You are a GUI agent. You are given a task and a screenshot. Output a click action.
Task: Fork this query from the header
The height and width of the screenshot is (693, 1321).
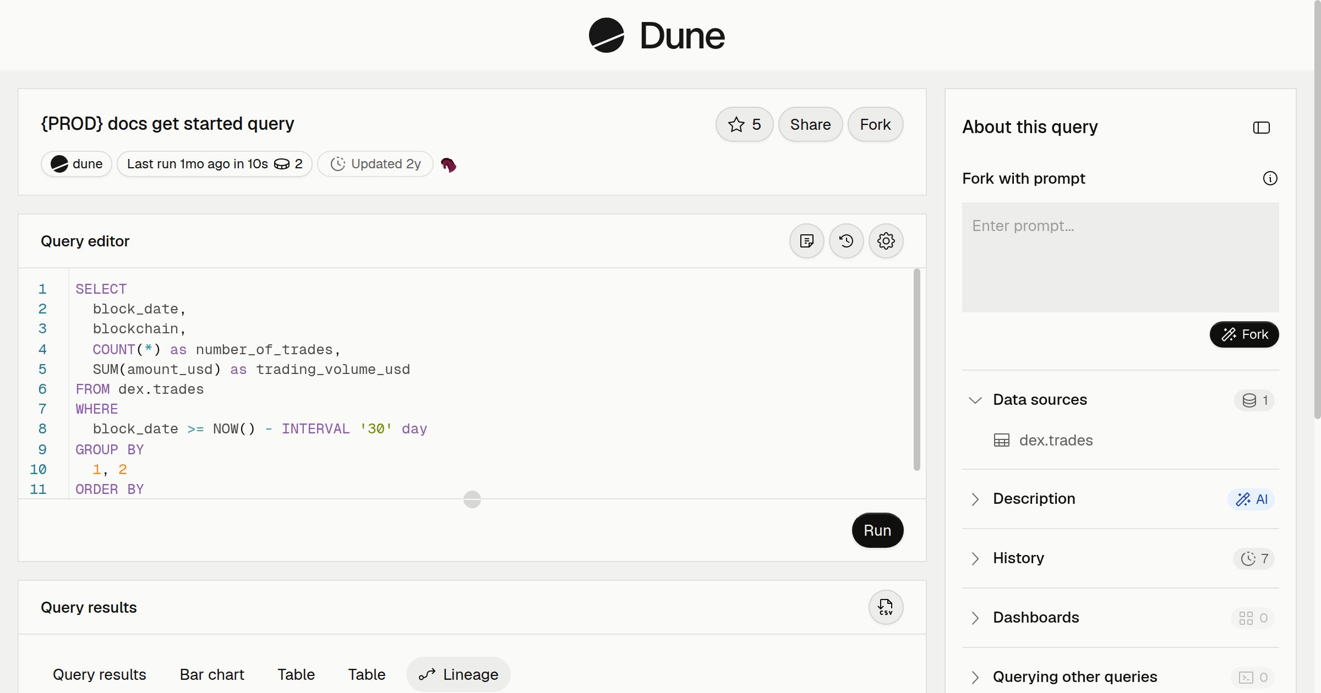[875, 124]
